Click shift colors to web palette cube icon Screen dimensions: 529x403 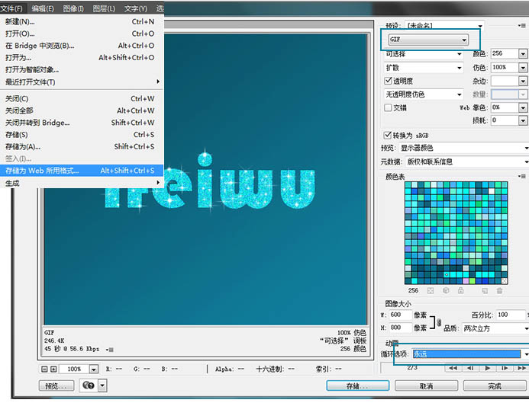click(x=446, y=290)
